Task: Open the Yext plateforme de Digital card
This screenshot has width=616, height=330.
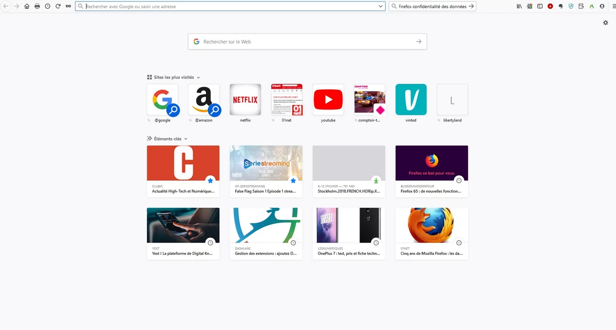Action: coord(183,233)
